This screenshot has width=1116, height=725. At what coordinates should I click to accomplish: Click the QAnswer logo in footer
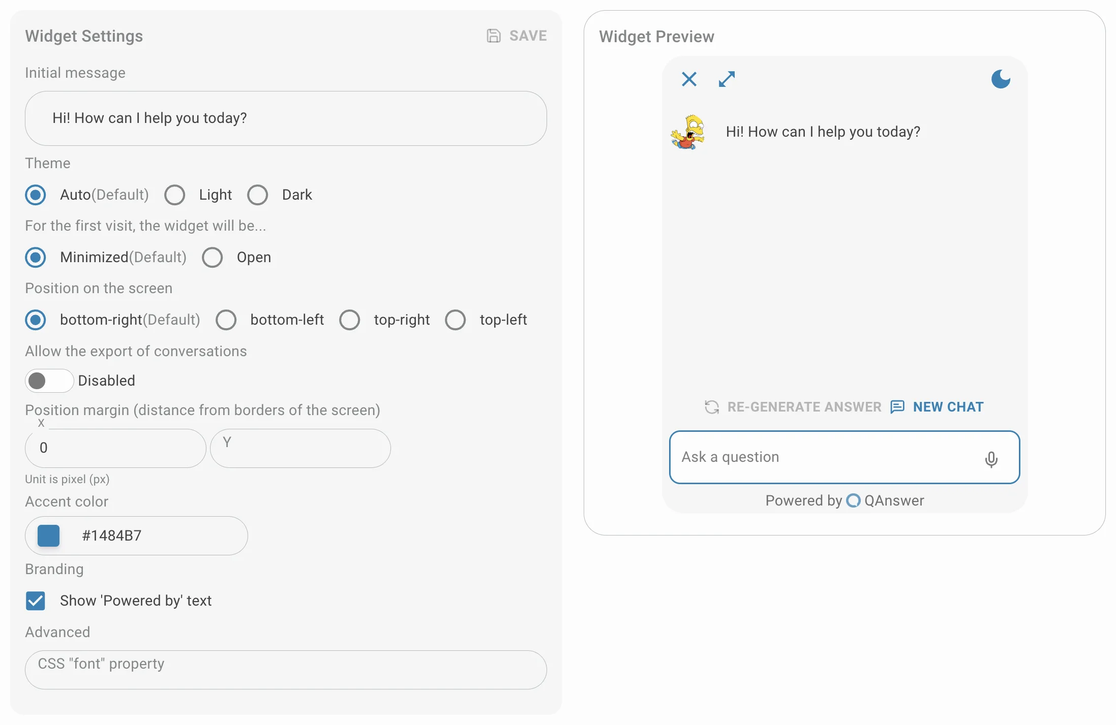pyautogui.click(x=853, y=500)
